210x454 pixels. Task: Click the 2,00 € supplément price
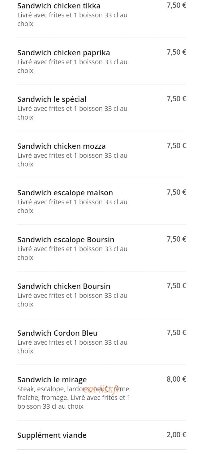(x=176, y=435)
